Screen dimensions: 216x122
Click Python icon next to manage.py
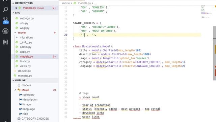[x=15, y=76]
